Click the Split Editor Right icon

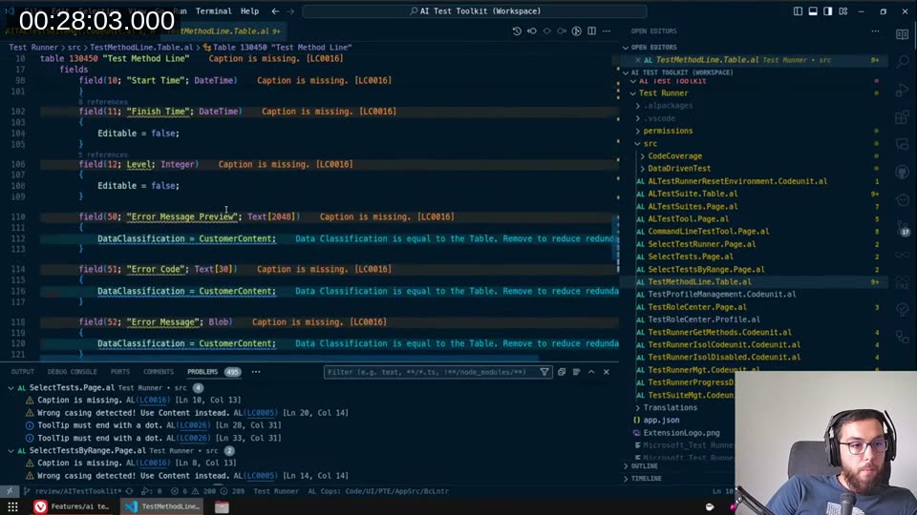click(x=592, y=31)
